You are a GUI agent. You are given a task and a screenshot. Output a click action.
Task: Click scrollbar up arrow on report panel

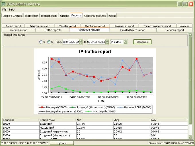pos(190,35)
